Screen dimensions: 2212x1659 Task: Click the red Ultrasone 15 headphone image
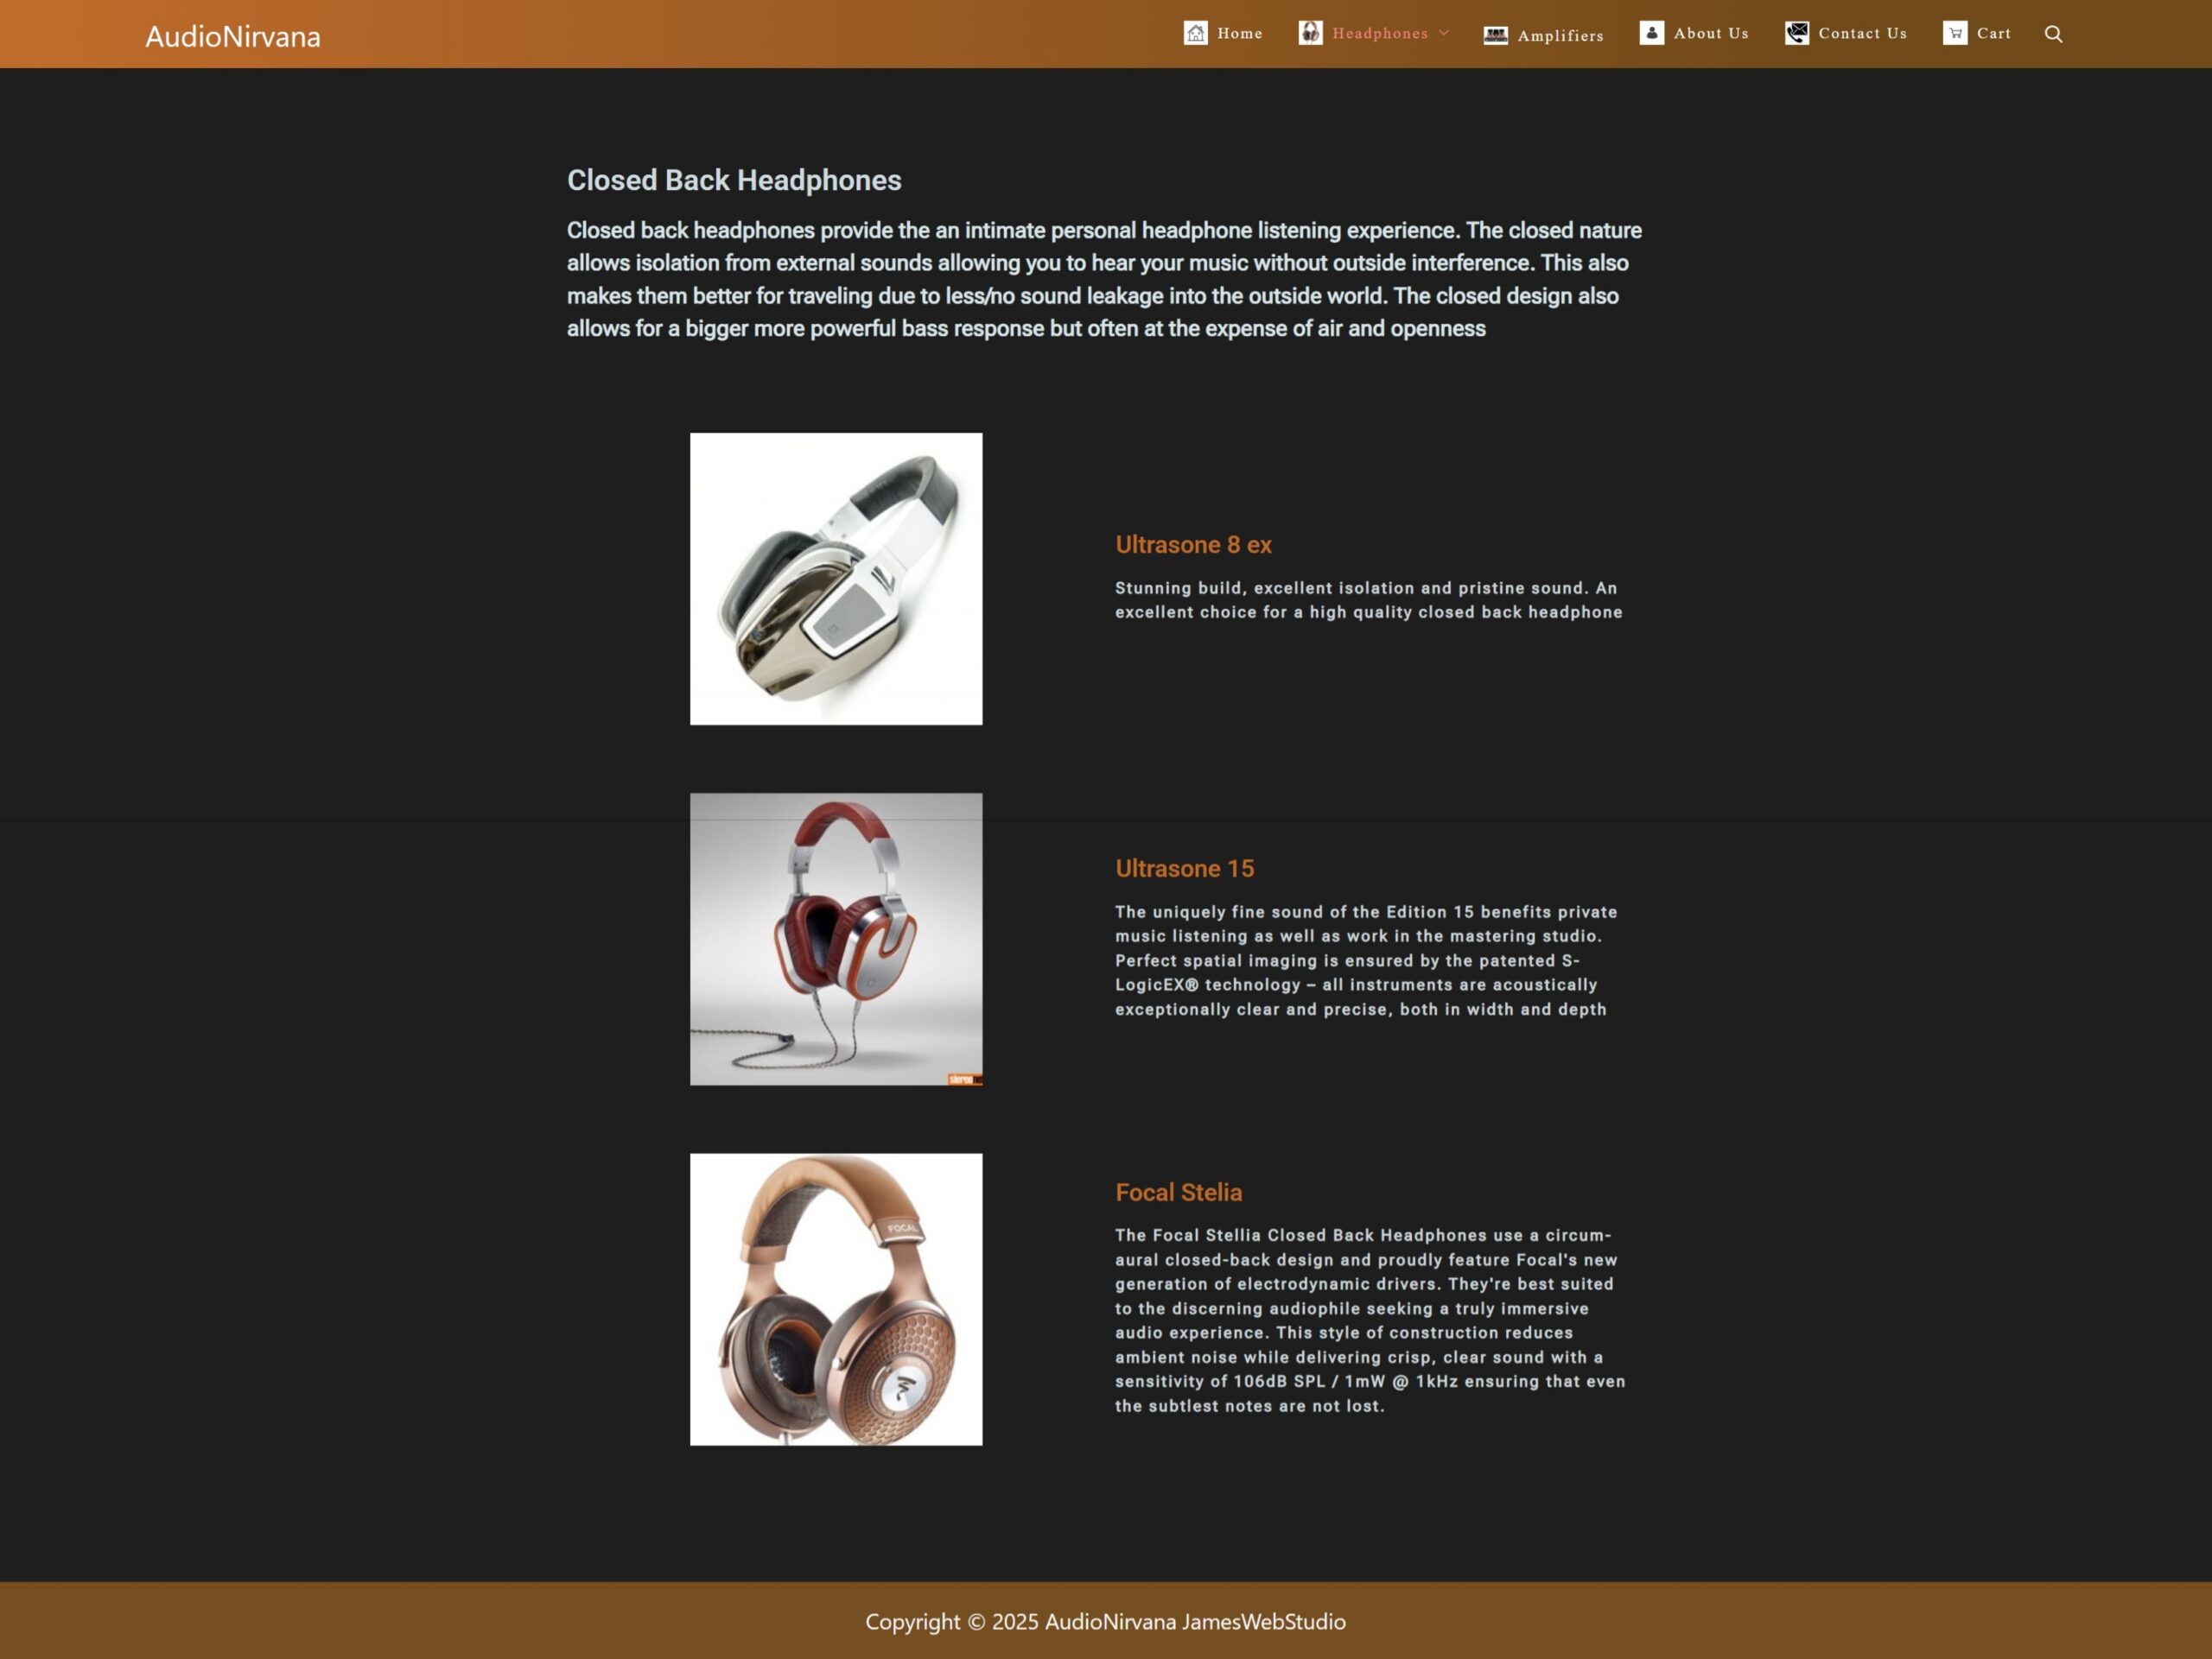pos(836,939)
